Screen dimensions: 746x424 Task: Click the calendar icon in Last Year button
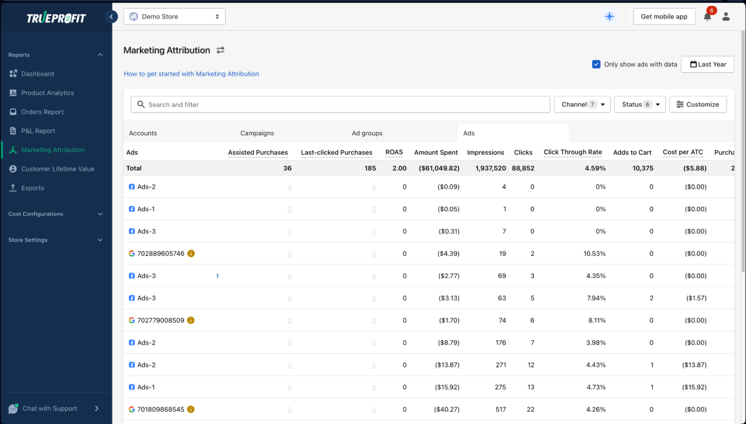pyautogui.click(x=694, y=65)
